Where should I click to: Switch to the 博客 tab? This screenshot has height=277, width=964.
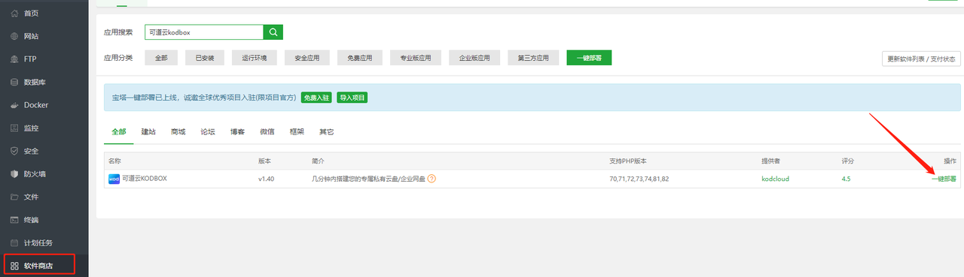point(237,131)
